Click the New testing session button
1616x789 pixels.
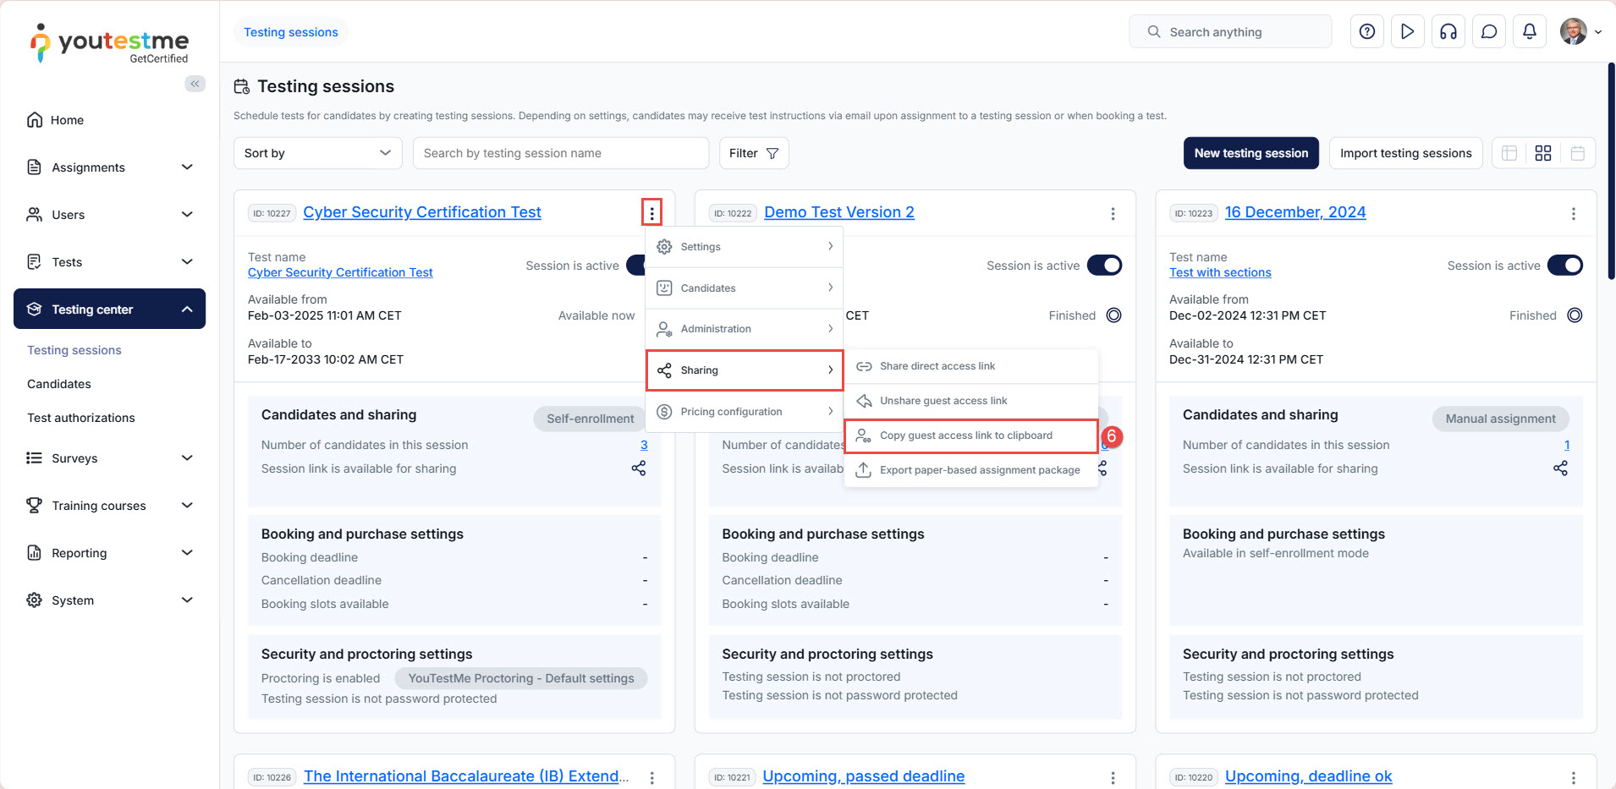coord(1250,153)
